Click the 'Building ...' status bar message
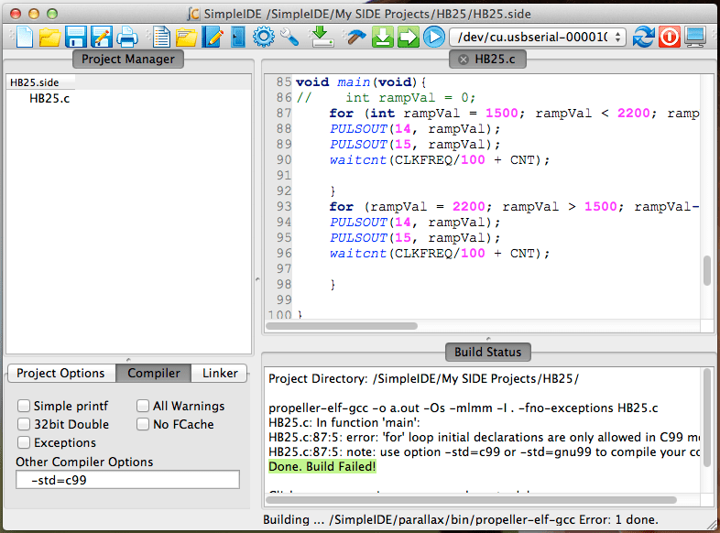This screenshot has height=533, width=720. [461, 519]
